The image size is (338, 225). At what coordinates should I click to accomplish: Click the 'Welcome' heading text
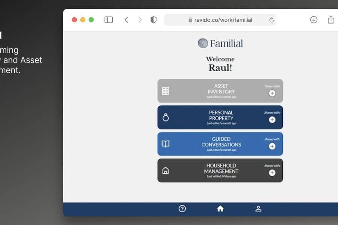[220, 59]
